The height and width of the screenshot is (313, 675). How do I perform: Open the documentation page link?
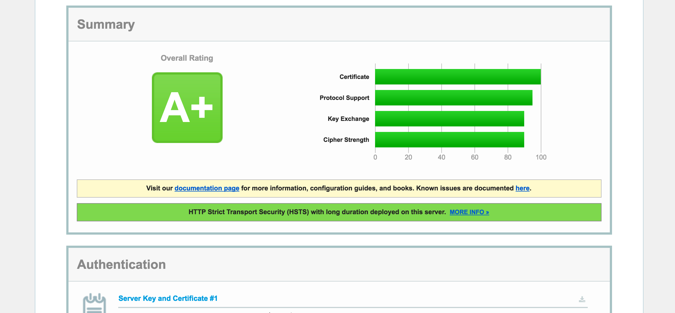point(207,188)
